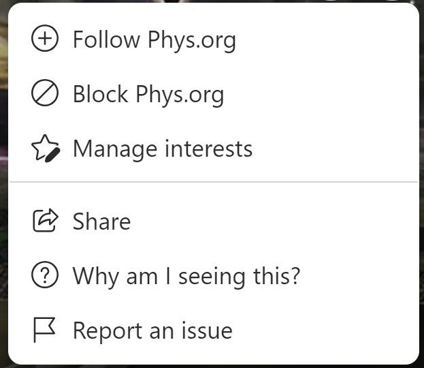Click the word issue in Report an issue
Image resolution: width=424 pixels, height=368 pixels.
207,330
